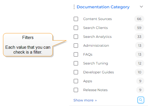Check the Search Clients filter
The image size is (148, 106).
pos(76,28)
